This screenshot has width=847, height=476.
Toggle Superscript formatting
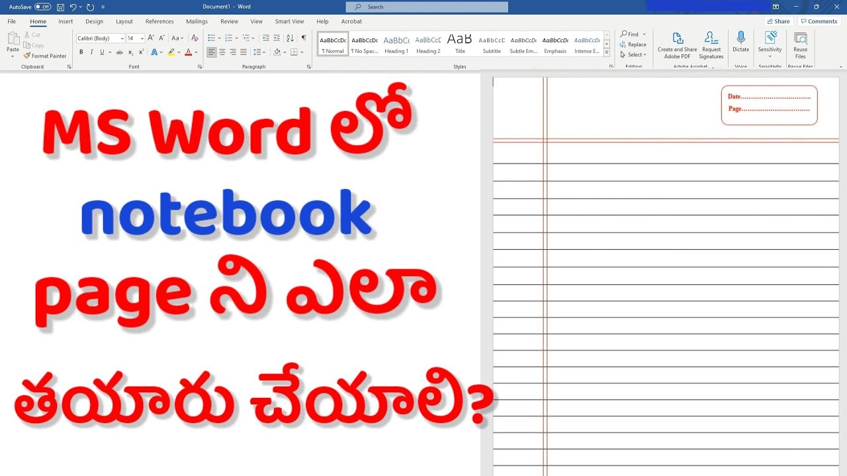[x=141, y=52]
